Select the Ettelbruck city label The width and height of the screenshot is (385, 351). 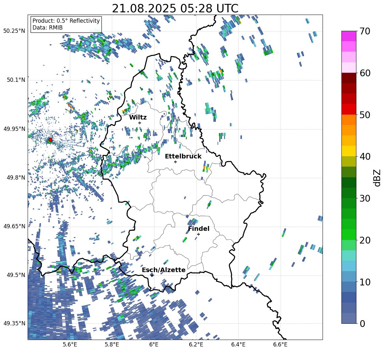point(183,157)
